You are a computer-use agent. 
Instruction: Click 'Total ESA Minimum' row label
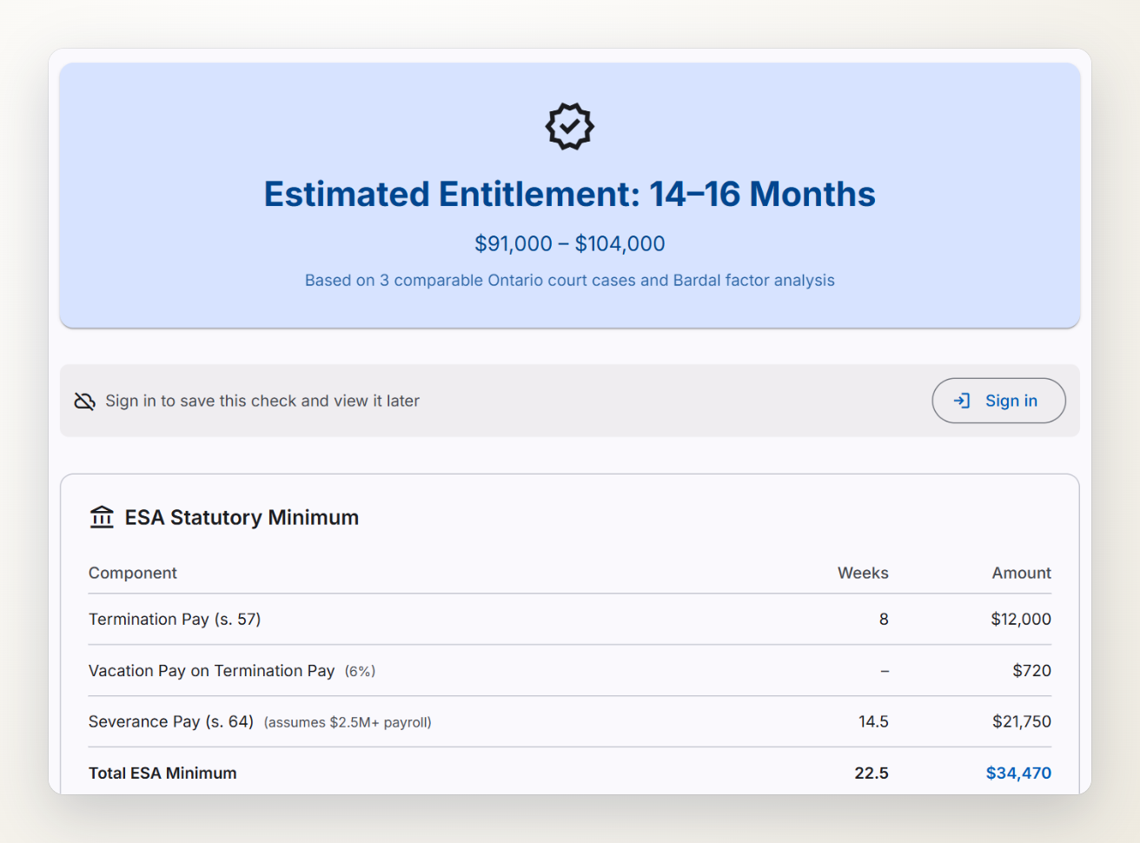pos(162,773)
